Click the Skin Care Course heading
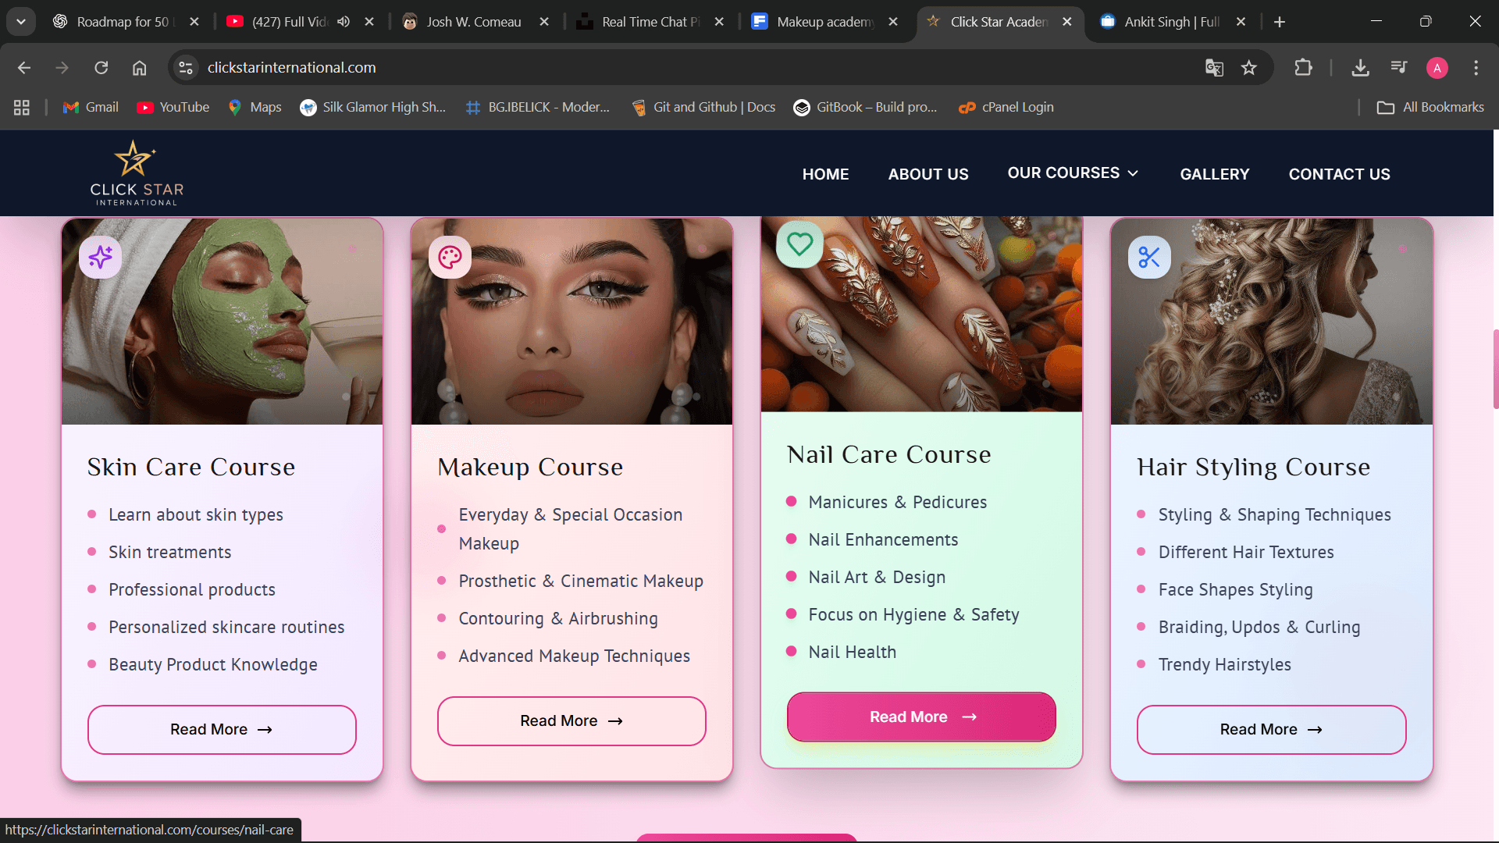Image resolution: width=1499 pixels, height=843 pixels. [191, 467]
